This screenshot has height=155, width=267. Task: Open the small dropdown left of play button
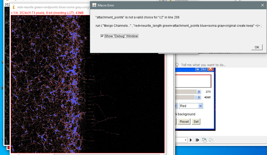pyautogui.click(x=185, y=140)
